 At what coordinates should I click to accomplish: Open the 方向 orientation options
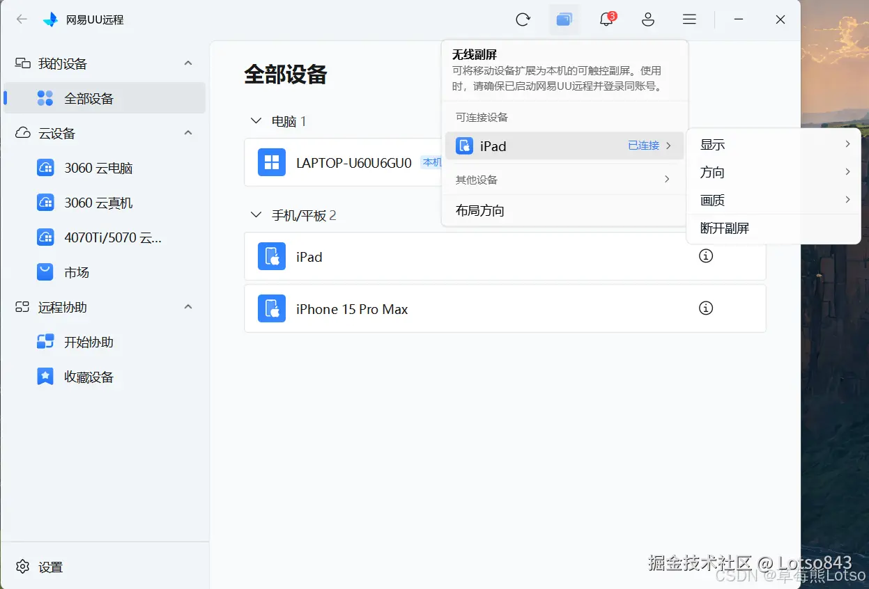tap(712, 172)
